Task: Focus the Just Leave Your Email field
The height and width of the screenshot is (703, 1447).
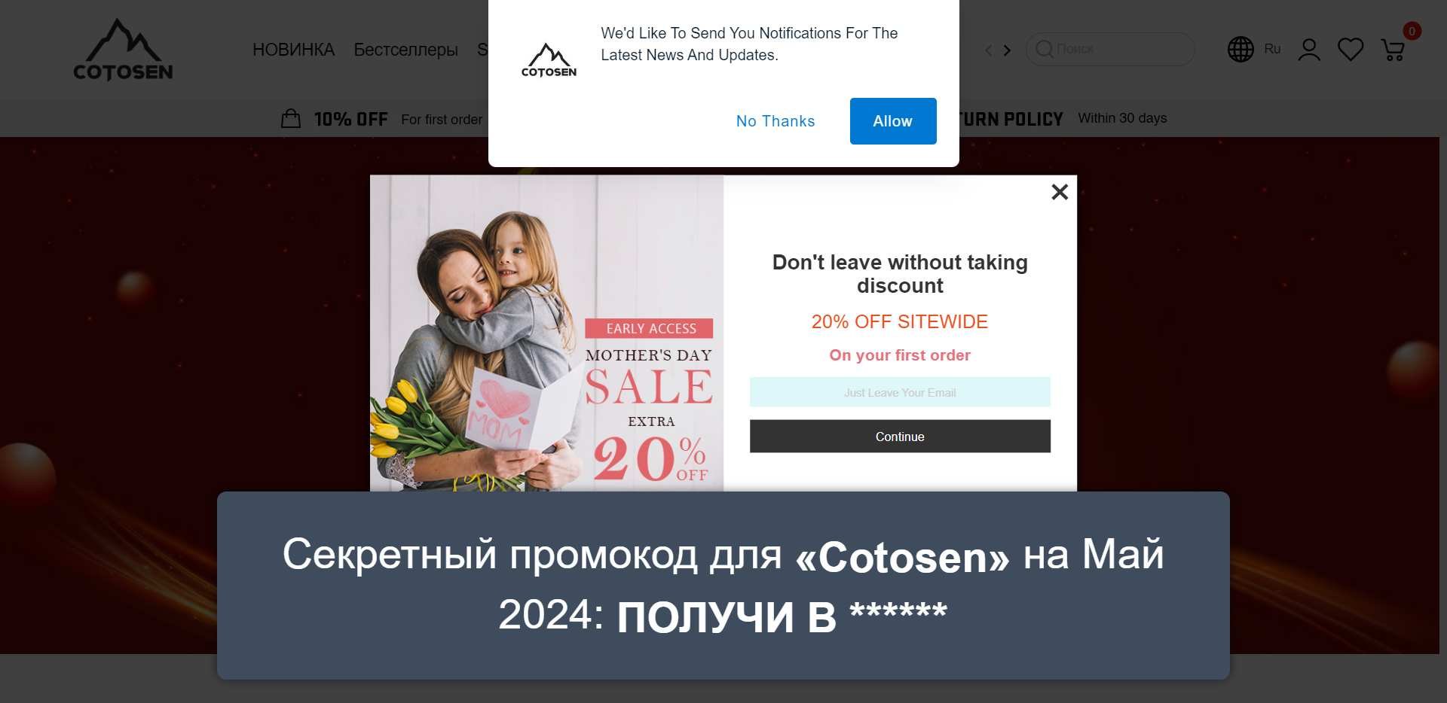Action: (900, 392)
